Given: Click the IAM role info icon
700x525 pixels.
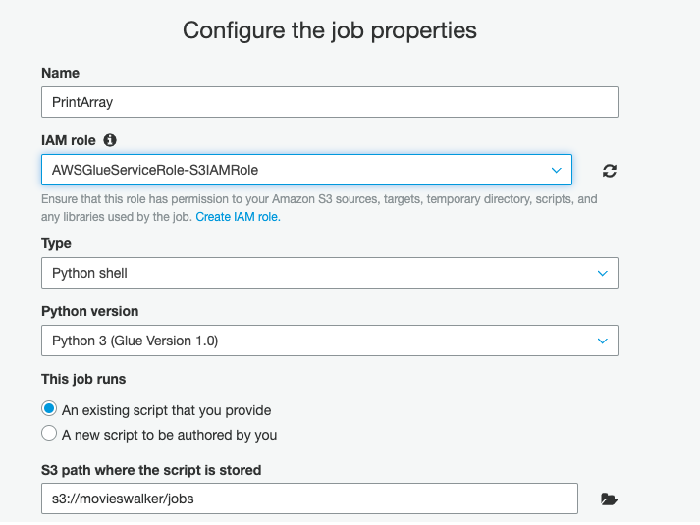Looking at the screenshot, I should [110, 140].
